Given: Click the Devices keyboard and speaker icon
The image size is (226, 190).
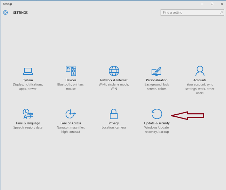Looking at the screenshot, I should (x=71, y=71).
